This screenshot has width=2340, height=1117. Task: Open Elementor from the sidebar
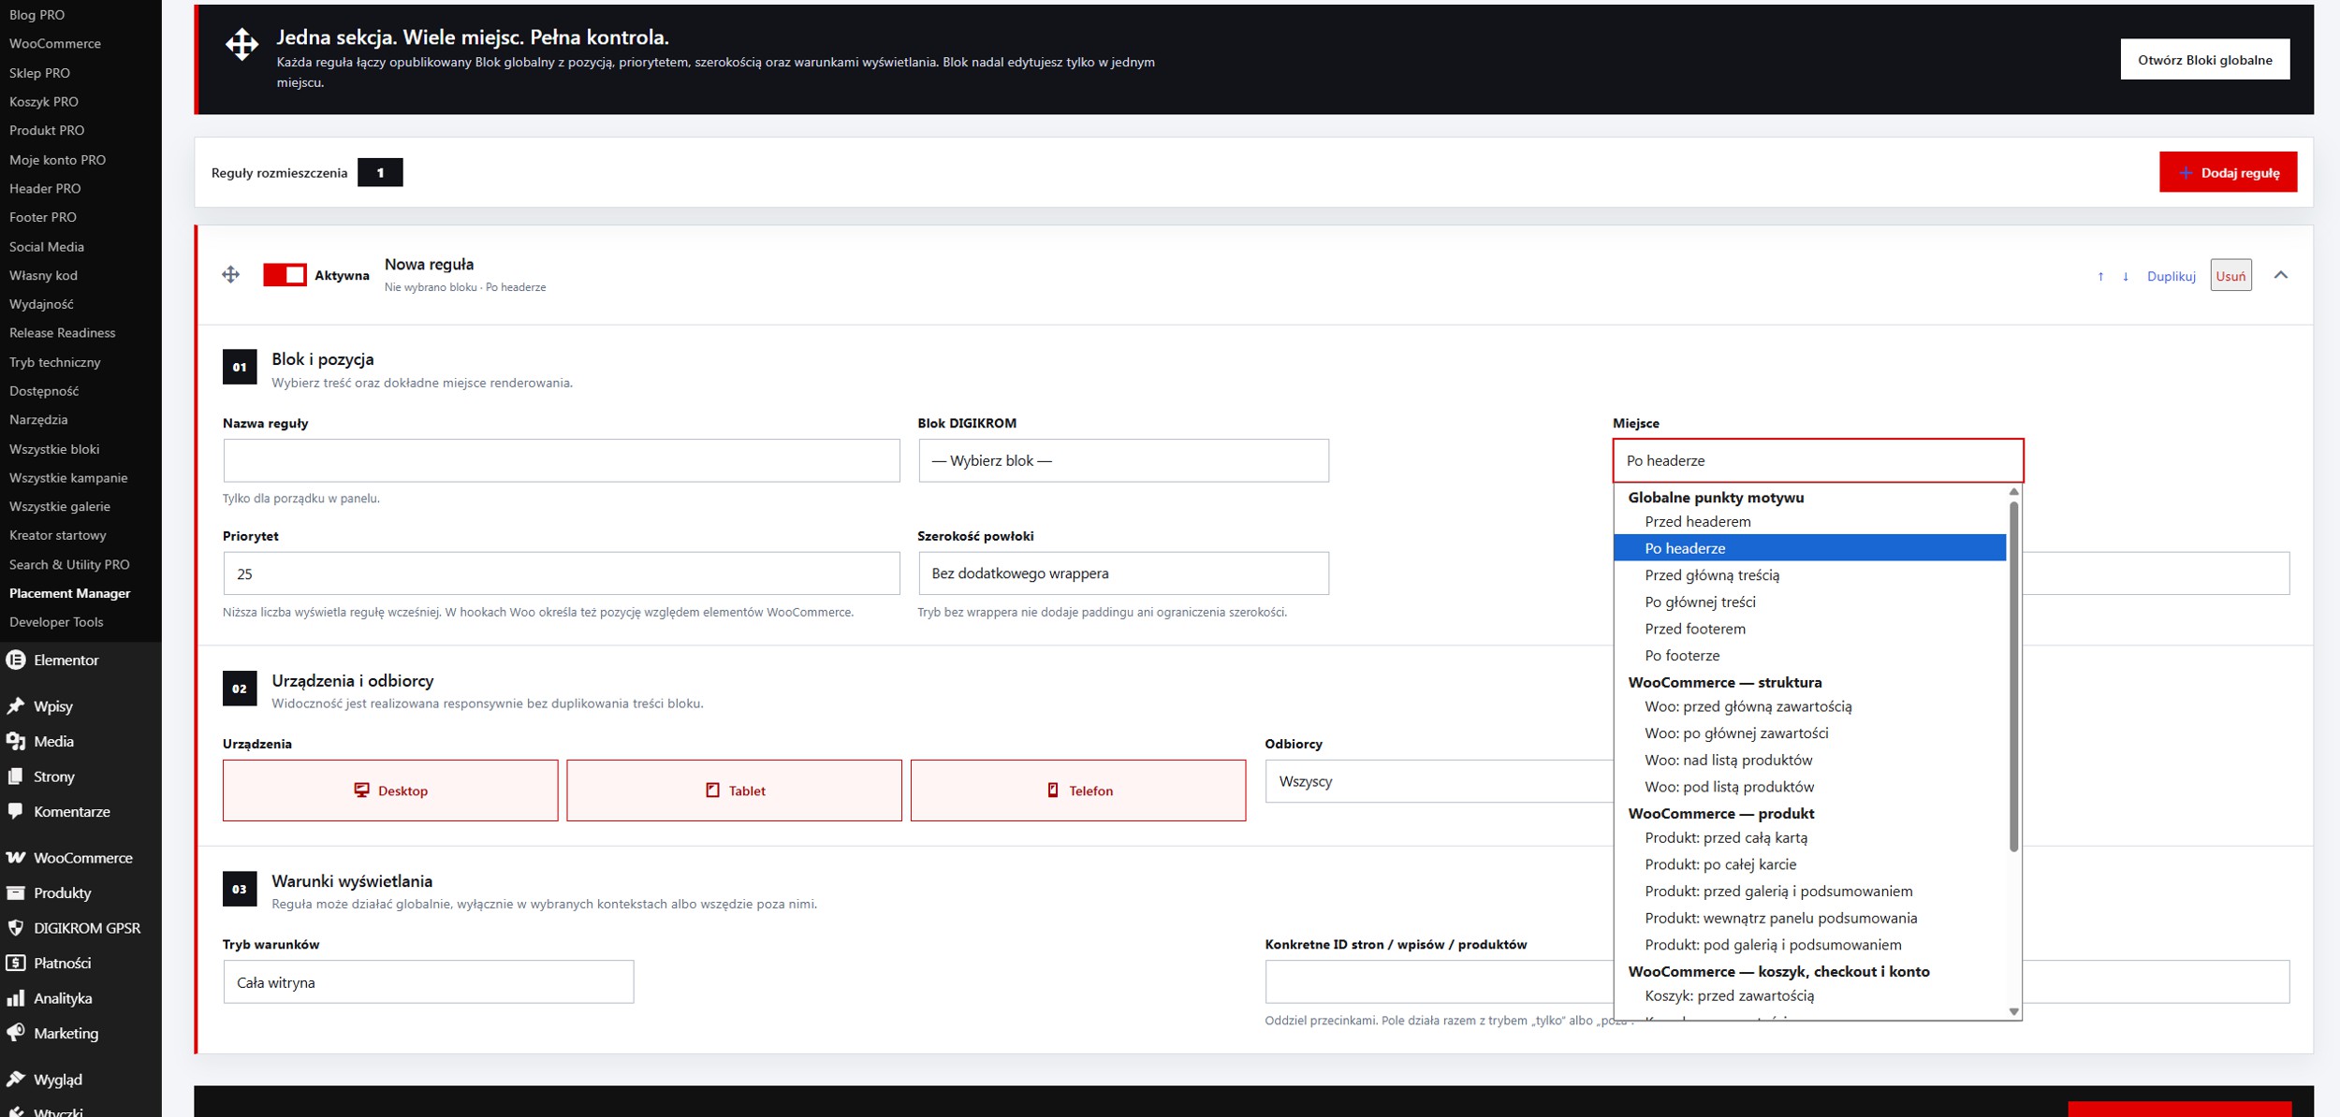66,660
